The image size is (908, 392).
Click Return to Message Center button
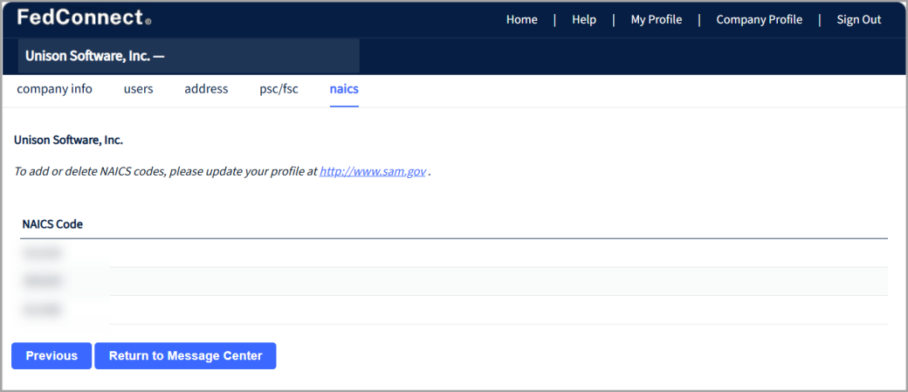[x=185, y=355]
